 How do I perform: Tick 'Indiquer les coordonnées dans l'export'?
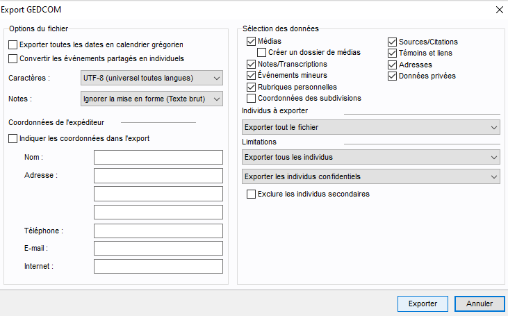coord(13,138)
